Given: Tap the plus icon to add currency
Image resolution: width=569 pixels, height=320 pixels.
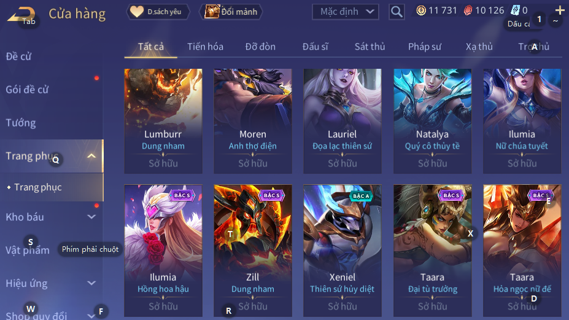Looking at the screenshot, I should pyautogui.click(x=560, y=10).
